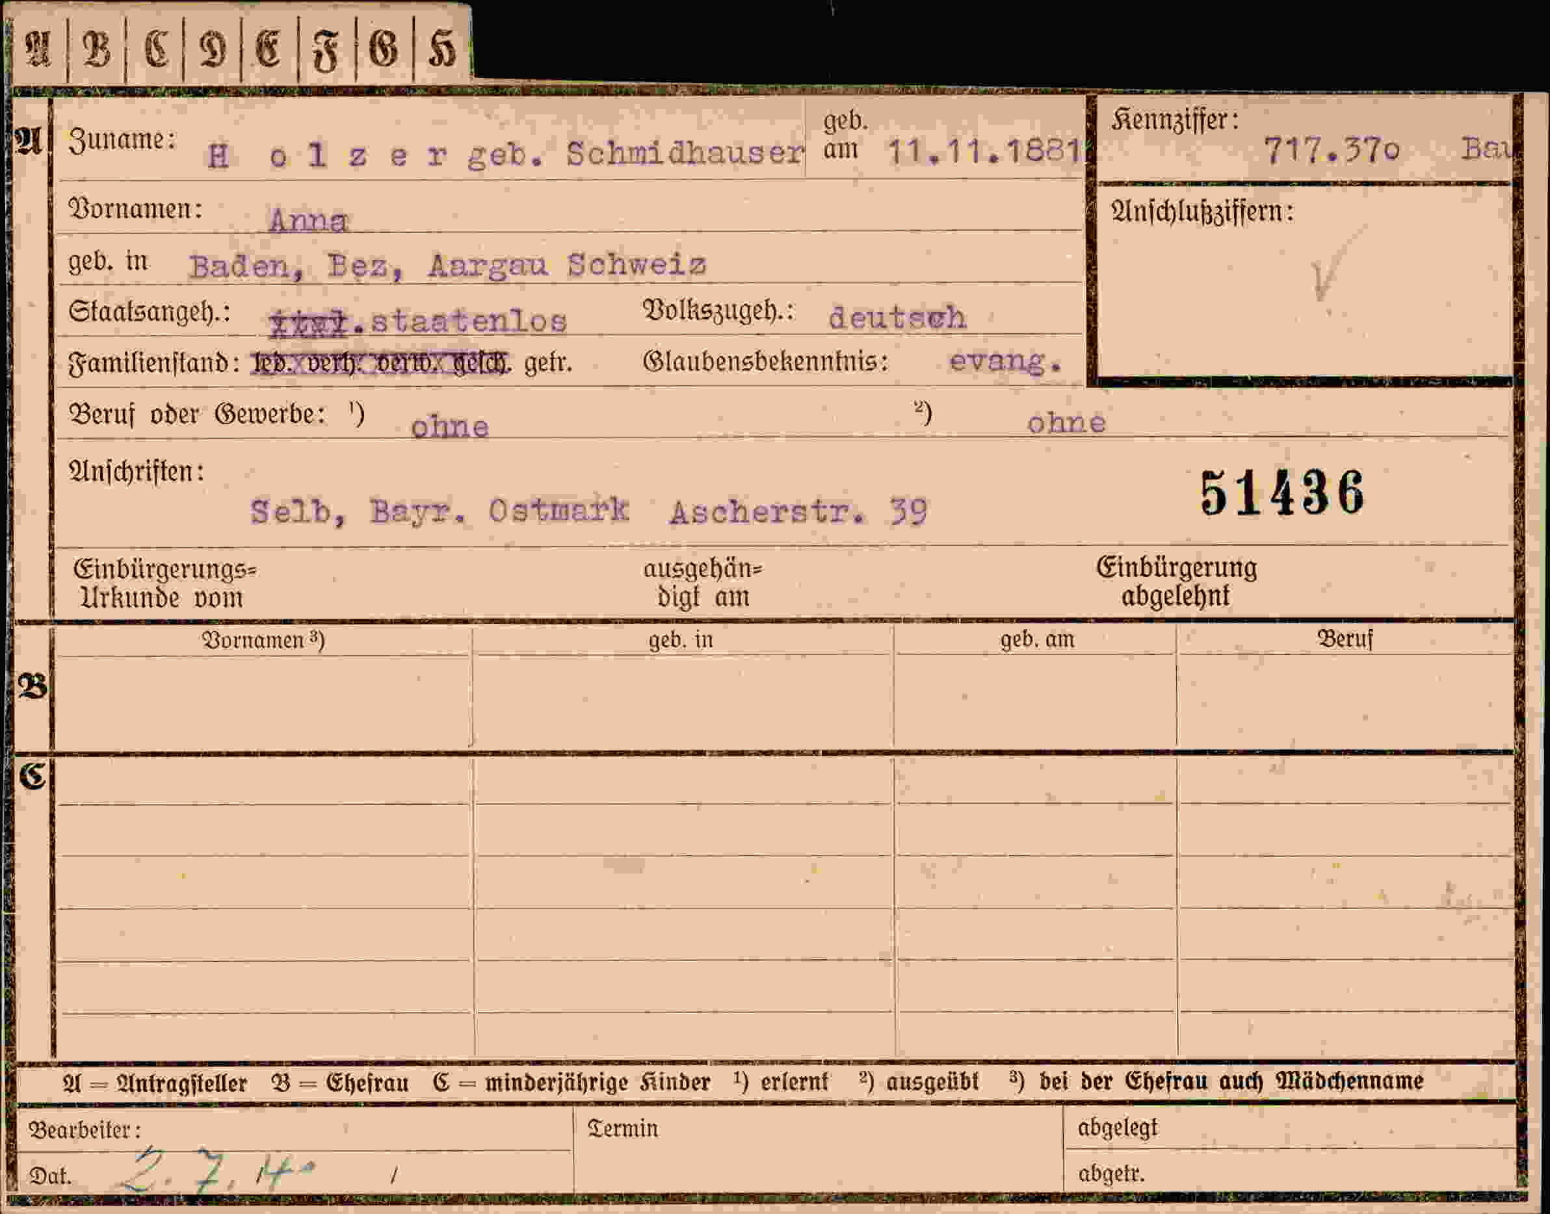Click the 'Bearbeiter:' label

point(85,1130)
